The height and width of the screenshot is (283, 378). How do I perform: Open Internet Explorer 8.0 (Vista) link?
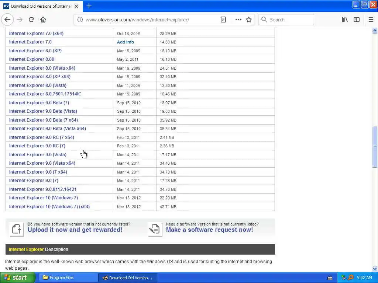coord(38,85)
